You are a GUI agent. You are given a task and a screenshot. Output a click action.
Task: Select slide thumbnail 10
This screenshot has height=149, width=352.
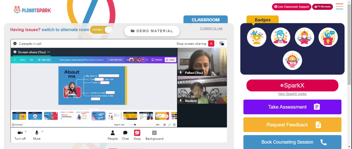point(162,116)
